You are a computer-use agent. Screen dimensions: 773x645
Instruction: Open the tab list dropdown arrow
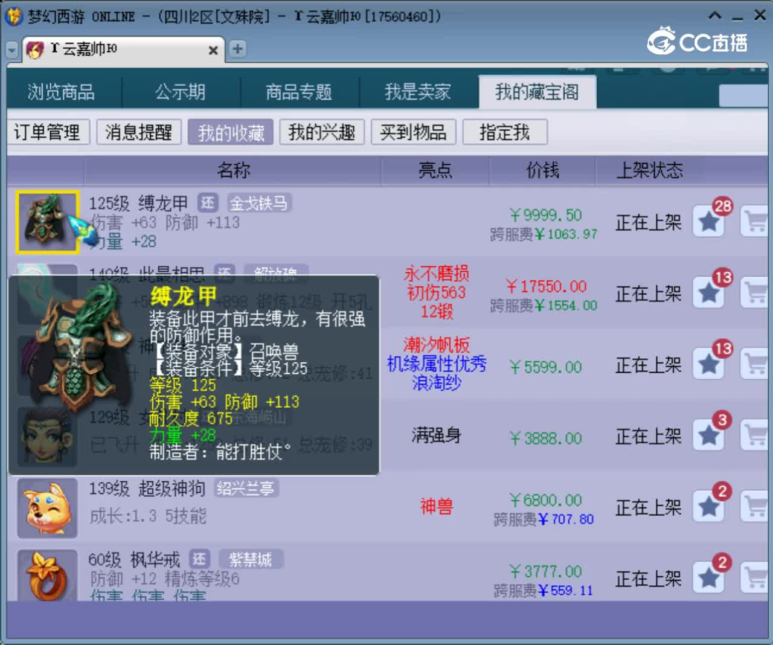coord(12,50)
